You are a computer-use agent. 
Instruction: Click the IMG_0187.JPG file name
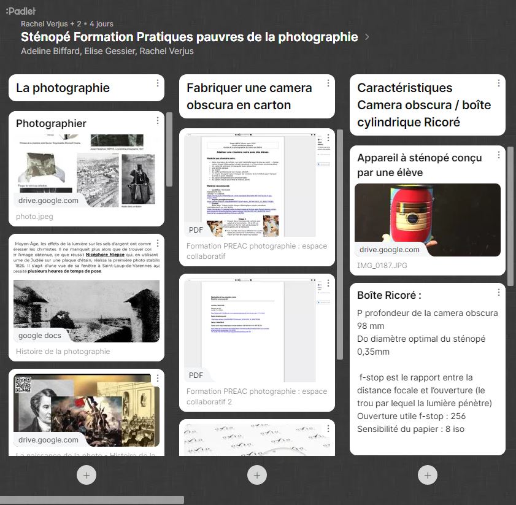(x=382, y=265)
